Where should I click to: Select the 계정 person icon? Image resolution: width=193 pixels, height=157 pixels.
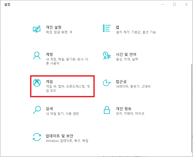[37, 56]
